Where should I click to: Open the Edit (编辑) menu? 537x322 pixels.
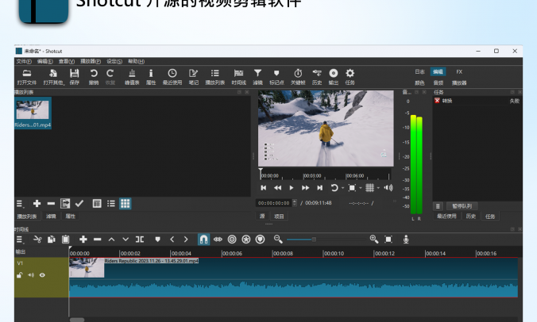(x=44, y=61)
